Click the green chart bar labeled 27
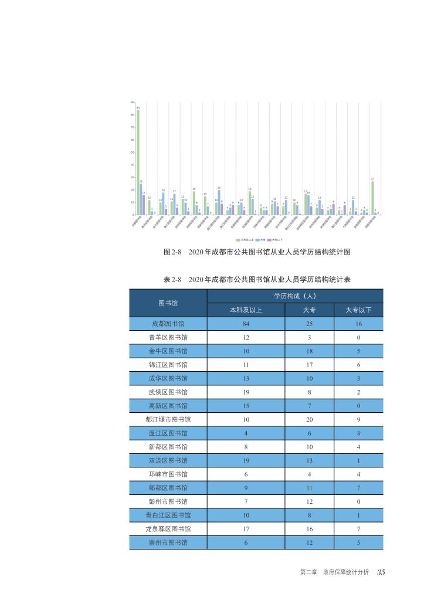Image resolution: width=441 pixels, height=614 pixels. 372,198
